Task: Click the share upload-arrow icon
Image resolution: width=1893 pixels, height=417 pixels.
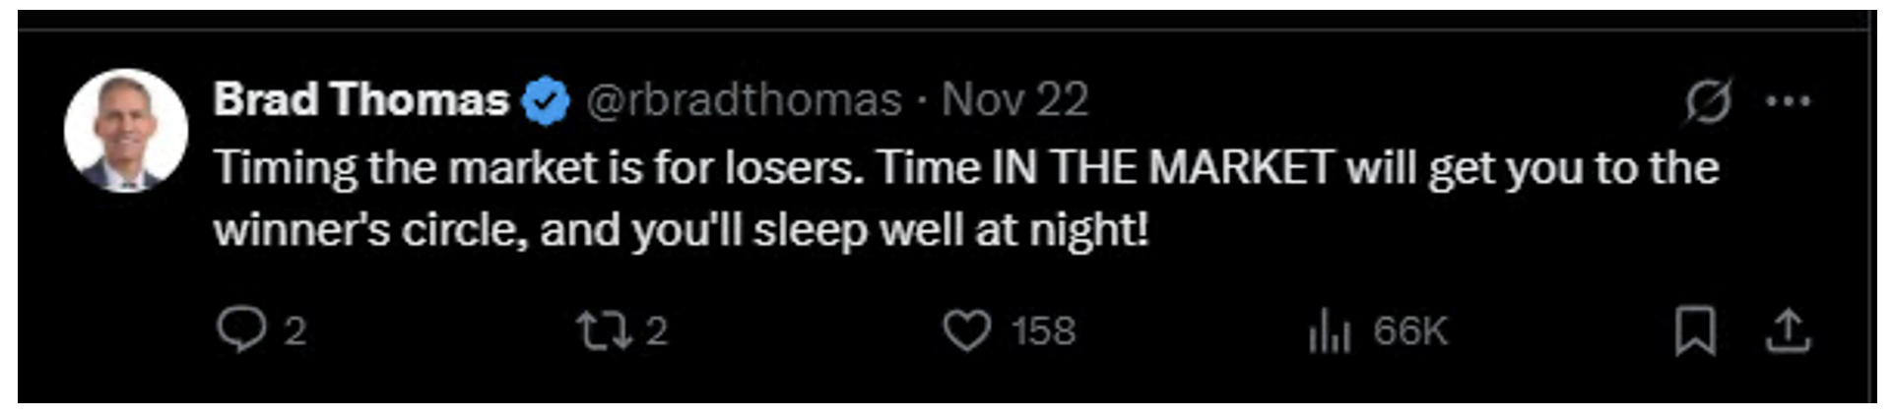Action: click(1788, 331)
